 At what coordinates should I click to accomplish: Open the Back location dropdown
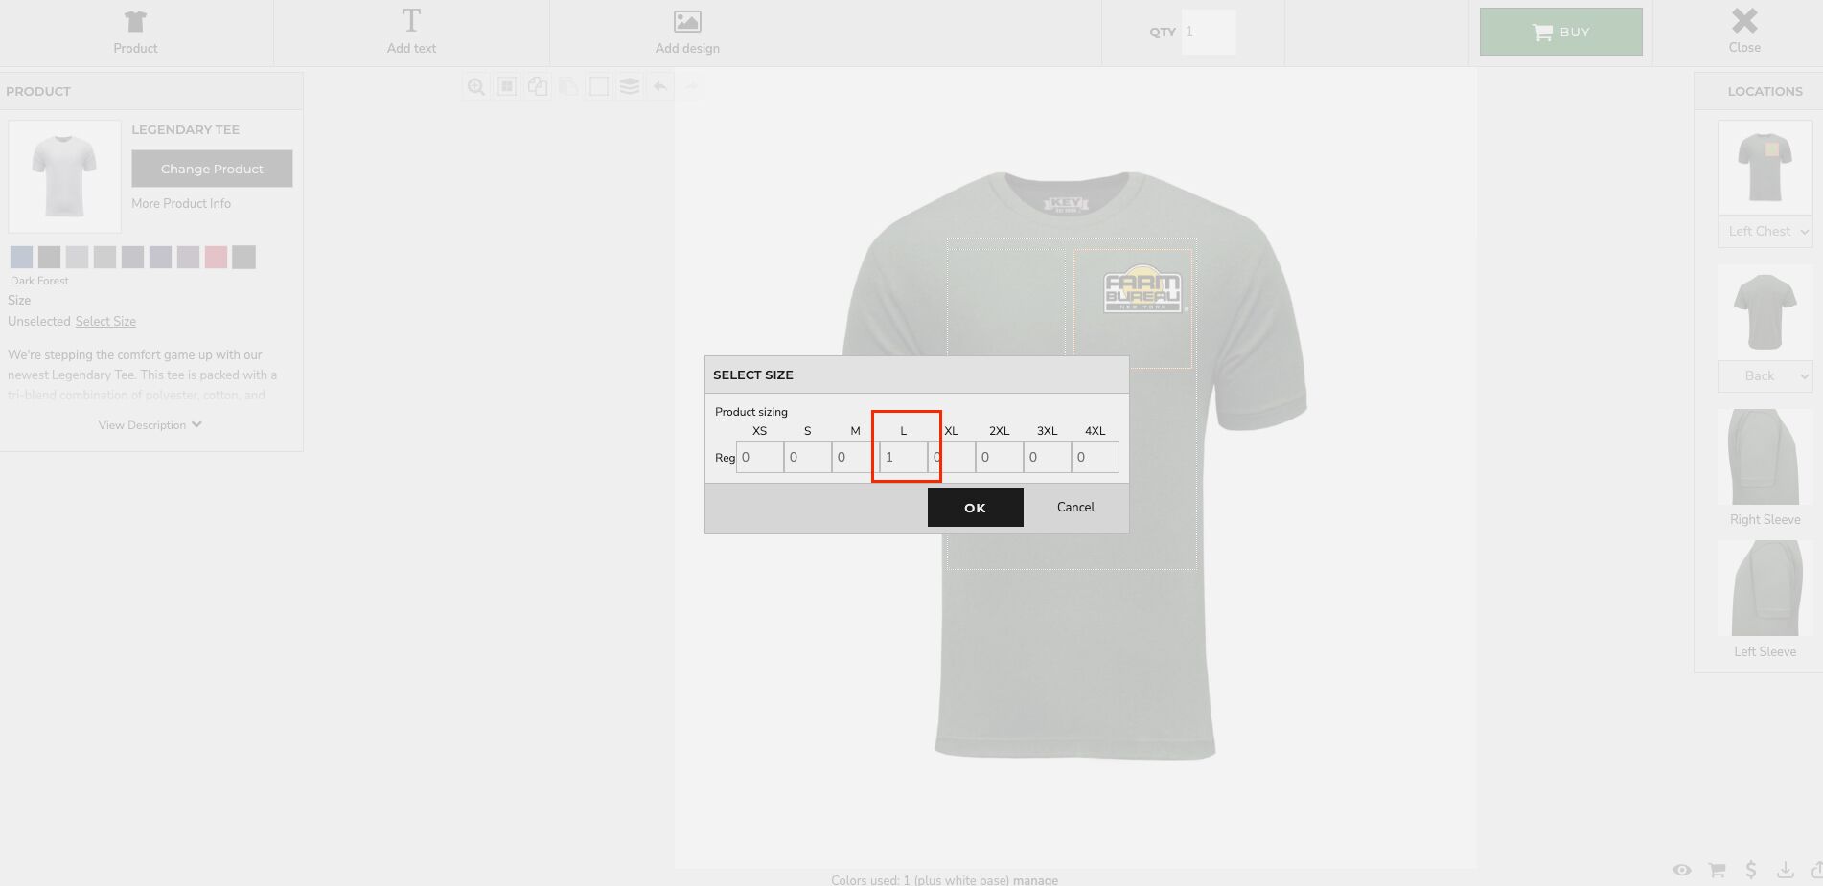point(1765,376)
